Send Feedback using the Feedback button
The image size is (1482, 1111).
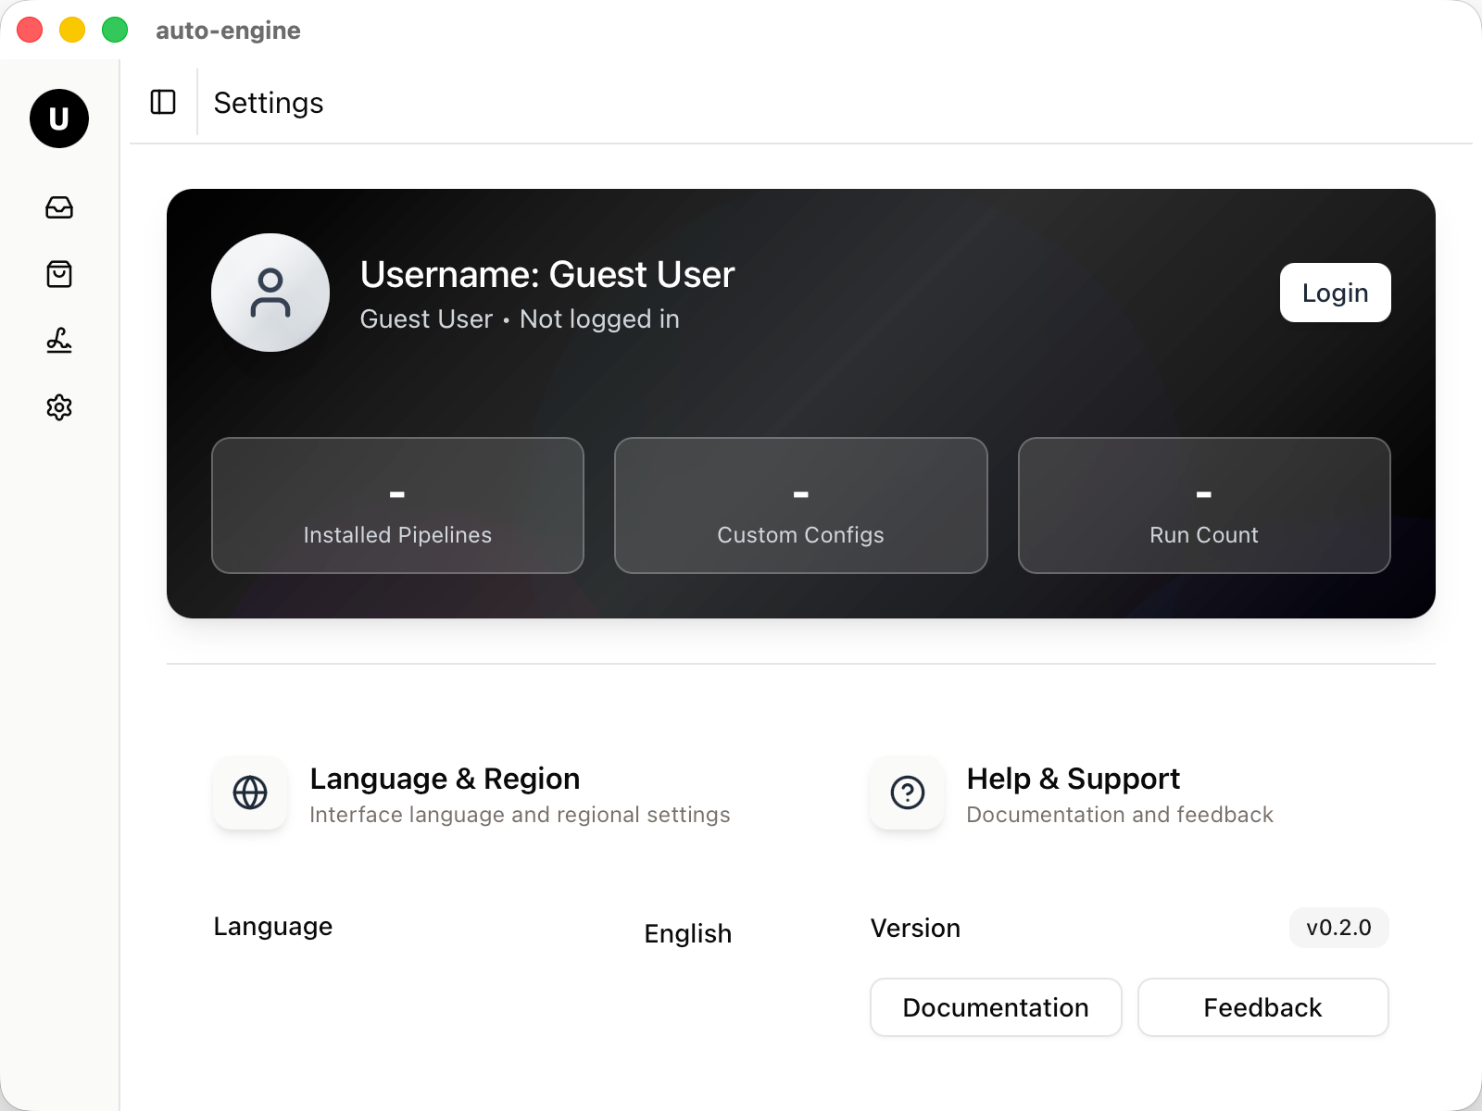point(1262,1007)
